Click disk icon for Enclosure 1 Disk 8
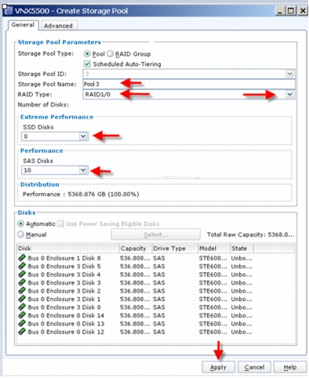 22,258
